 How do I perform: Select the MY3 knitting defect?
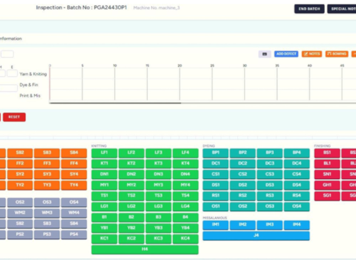(158, 185)
